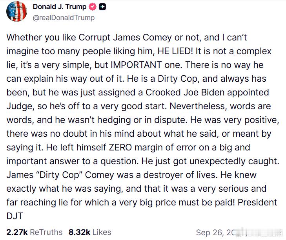286x240 pixels.
Task: Open the Sep 26 post timestamp
Action: coord(215,233)
